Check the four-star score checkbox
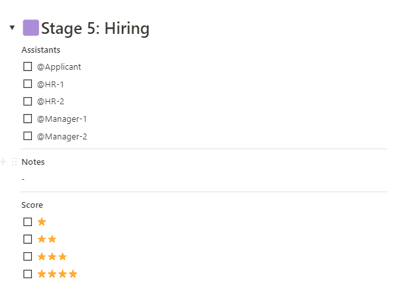Viewport: 408px width, 288px height. pos(28,274)
